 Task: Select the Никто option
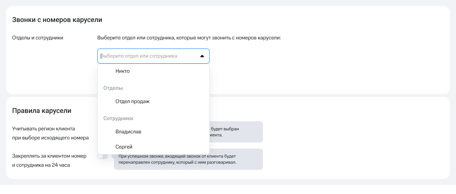[122, 71]
